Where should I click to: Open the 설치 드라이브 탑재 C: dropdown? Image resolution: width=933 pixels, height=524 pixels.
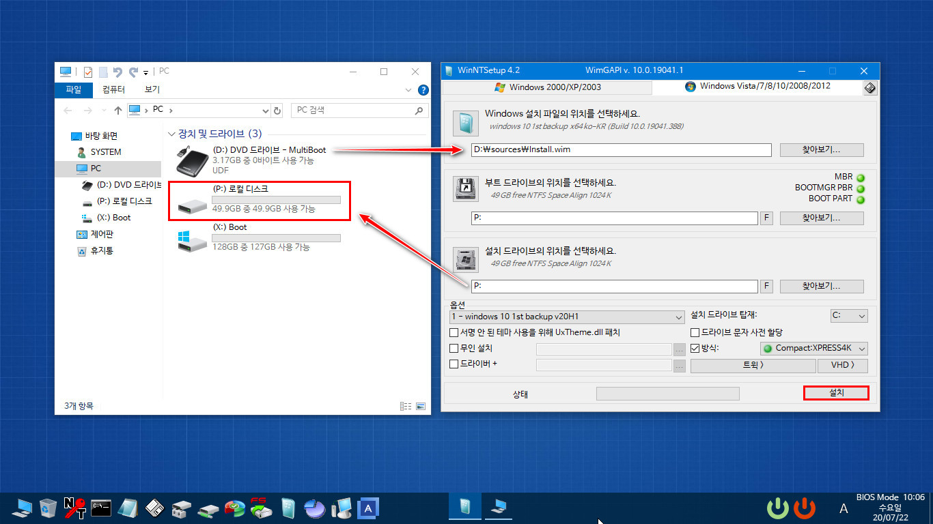[848, 316]
